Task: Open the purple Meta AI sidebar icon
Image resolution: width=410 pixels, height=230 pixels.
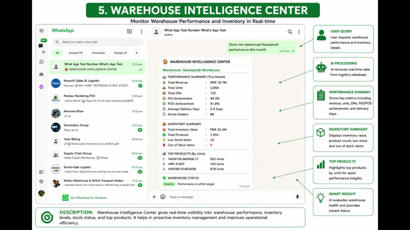Action: (x=41, y=87)
